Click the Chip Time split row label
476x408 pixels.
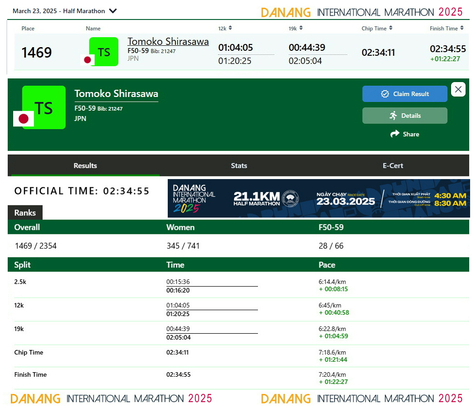[29, 352]
